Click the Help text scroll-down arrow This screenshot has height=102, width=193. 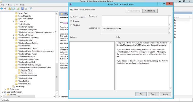pyautogui.click(x=170, y=88)
